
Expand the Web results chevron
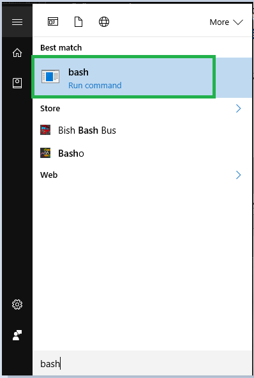pyautogui.click(x=238, y=175)
